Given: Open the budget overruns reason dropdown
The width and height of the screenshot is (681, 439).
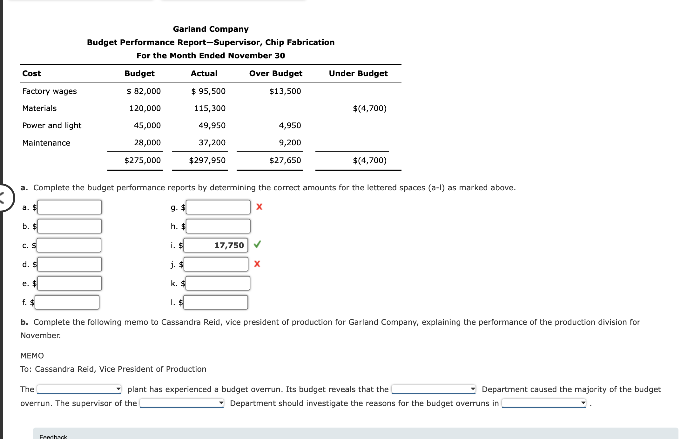Looking at the screenshot, I should pyautogui.click(x=543, y=403).
